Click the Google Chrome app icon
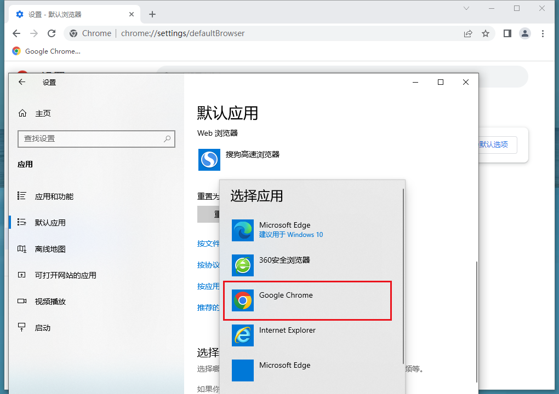Viewport: 559px width, 394px height. click(x=243, y=300)
